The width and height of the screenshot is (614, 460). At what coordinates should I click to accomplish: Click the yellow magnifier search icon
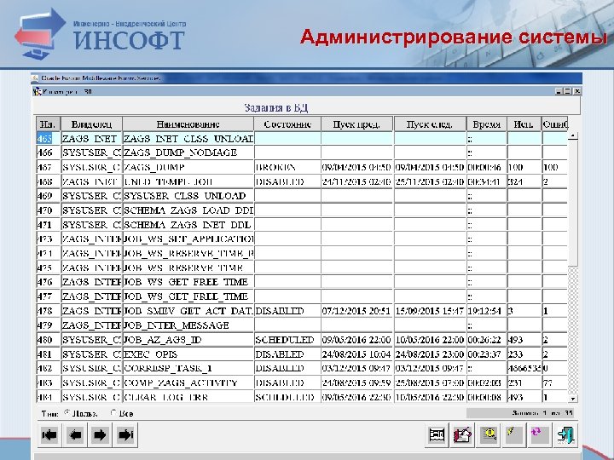click(489, 434)
